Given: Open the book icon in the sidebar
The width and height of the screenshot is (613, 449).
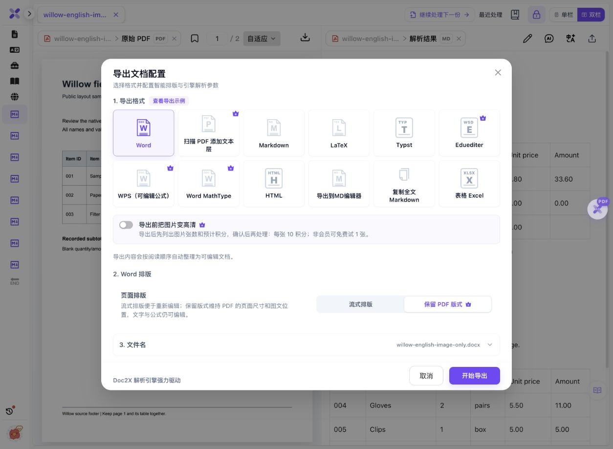Looking at the screenshot, I should point(15,81).
